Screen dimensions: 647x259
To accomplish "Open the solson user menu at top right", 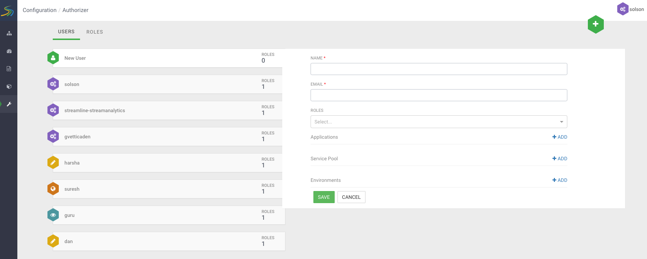I will tap(631, 9).
